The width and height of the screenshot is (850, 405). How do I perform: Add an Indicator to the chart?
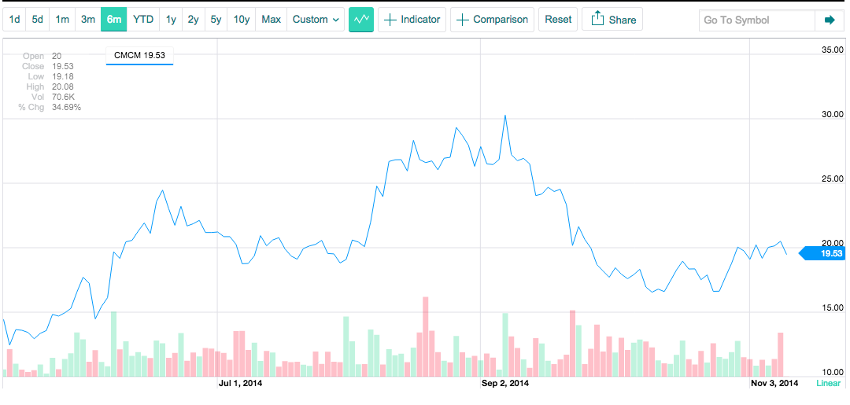pyautogui.click(x=412, y=20)
